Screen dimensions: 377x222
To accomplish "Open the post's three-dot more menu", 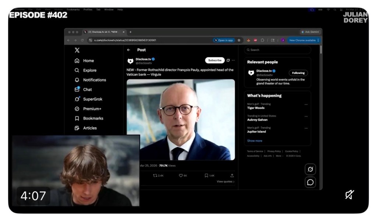I will point(233,60).
